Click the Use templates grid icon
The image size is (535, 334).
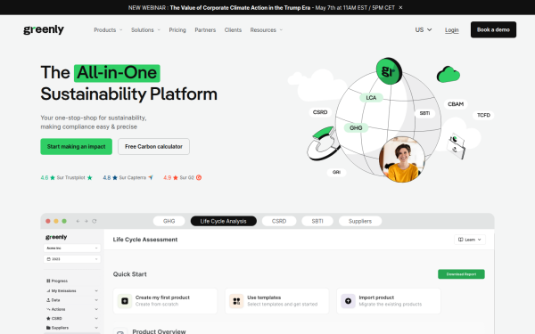236,301
